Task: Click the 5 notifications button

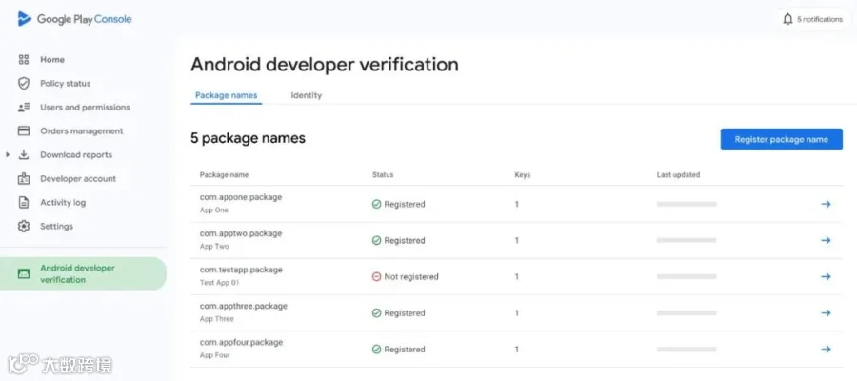Action: tap(812, 19)
